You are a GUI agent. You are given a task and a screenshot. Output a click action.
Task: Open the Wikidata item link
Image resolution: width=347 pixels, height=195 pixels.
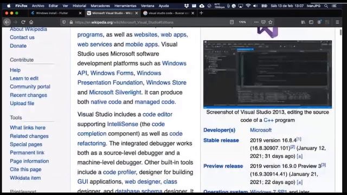pos(25,178)
